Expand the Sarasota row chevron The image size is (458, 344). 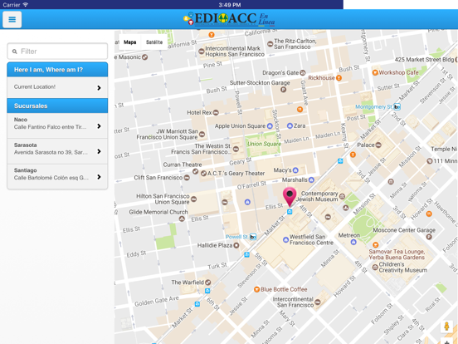click(x=99, y=151)
